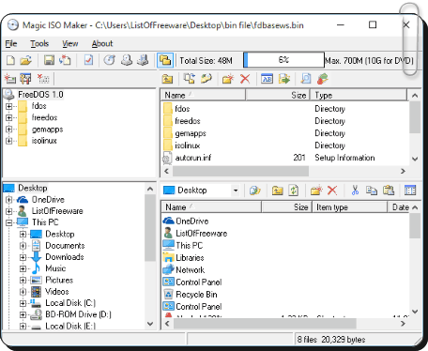Sort the ISO list by the Name column
This screenshot has width=428, height=351.
click(x=203, y=95)
